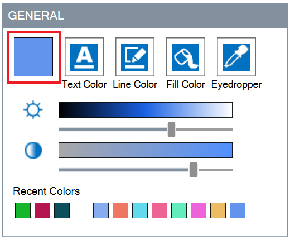Click the brightness slider handle
This screenshot has width=290, height=240.
click(171, 129)
